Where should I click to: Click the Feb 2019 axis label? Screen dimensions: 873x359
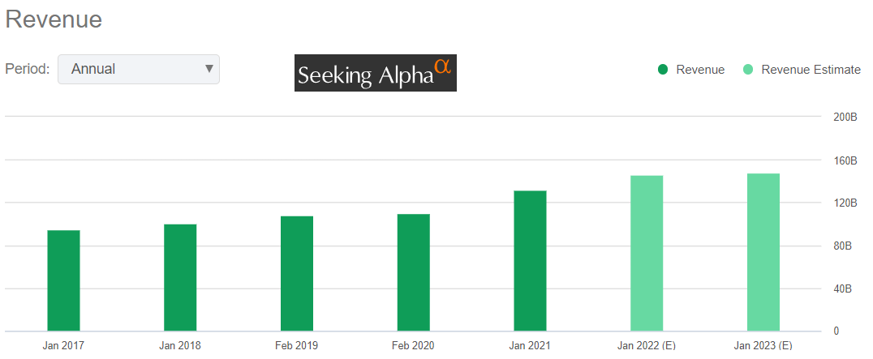click(x=297, y=346)
